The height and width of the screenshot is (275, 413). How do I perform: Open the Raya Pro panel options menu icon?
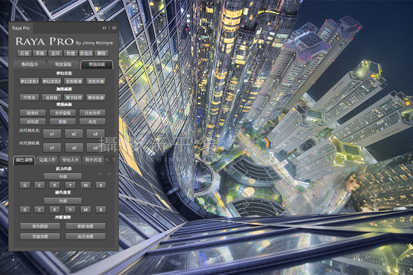pos(114,28)
